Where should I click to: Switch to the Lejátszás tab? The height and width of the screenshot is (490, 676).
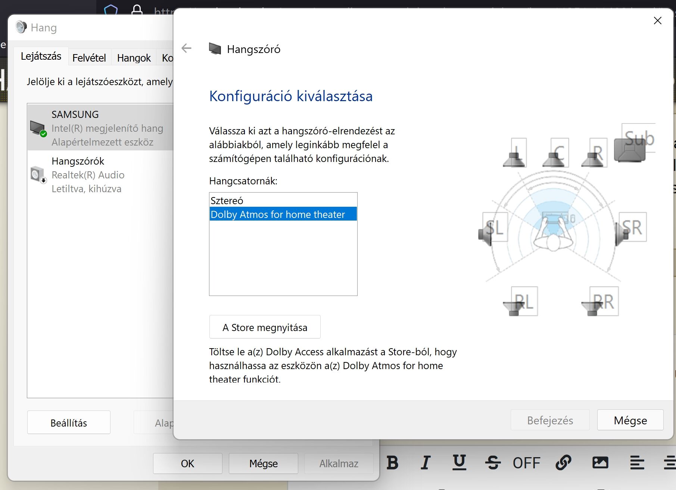41,56
